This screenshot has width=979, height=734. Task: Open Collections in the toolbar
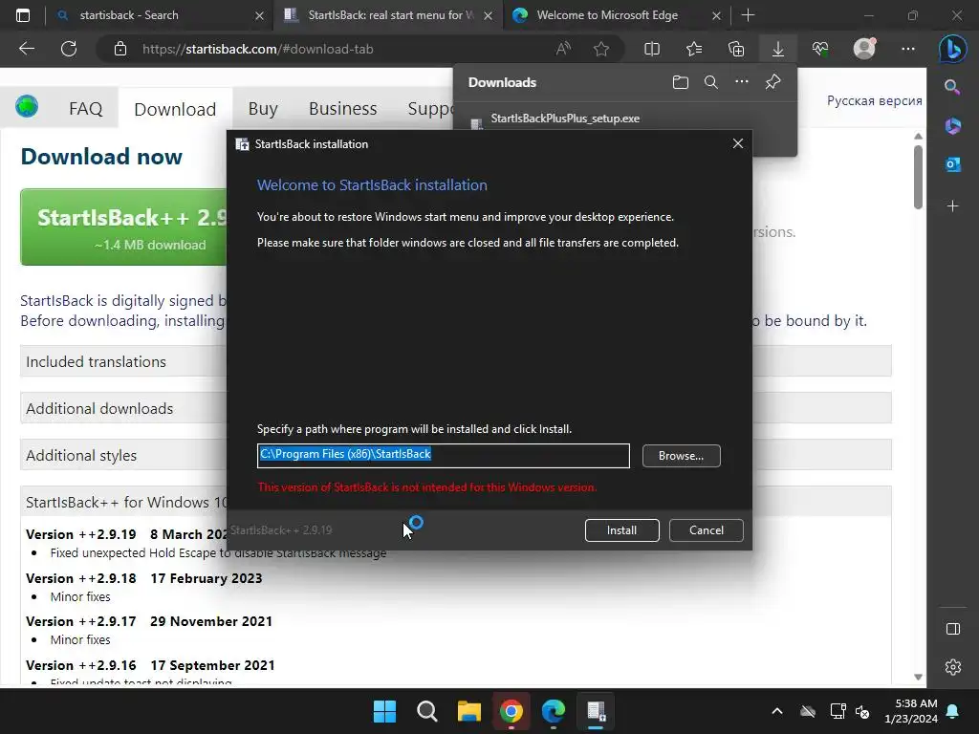(x=736, y=49)
